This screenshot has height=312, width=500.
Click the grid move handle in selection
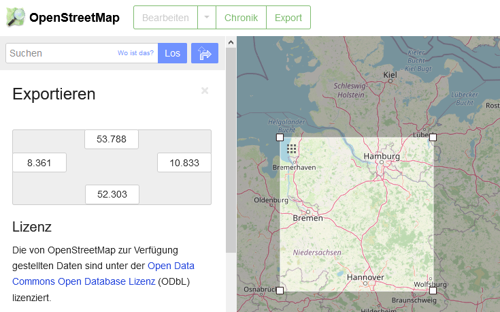click(x=291, y=149)
